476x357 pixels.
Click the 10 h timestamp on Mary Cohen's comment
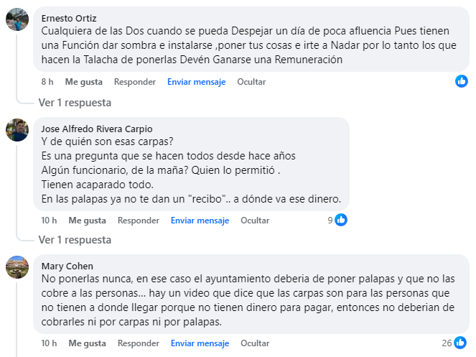tap(49, 343)
